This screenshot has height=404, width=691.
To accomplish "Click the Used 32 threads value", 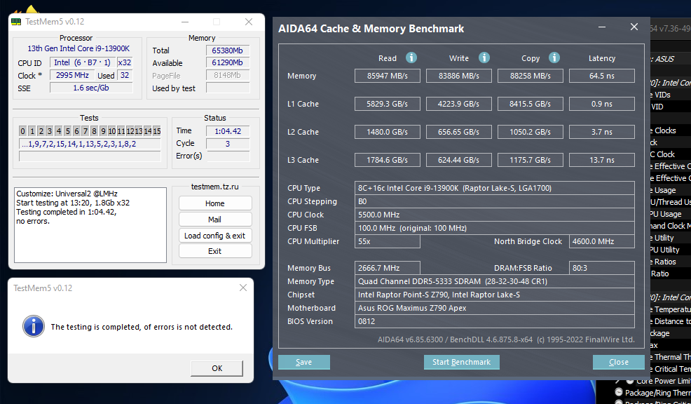I will click(x=125, y=75).
